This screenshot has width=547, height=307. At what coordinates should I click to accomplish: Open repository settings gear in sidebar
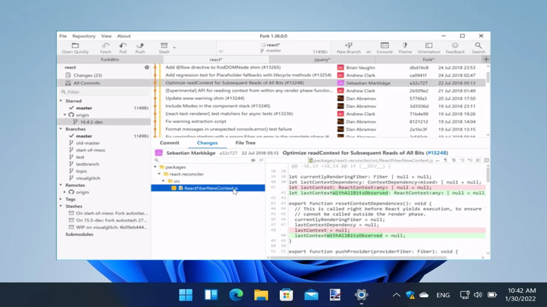click(x=147, y=67)
